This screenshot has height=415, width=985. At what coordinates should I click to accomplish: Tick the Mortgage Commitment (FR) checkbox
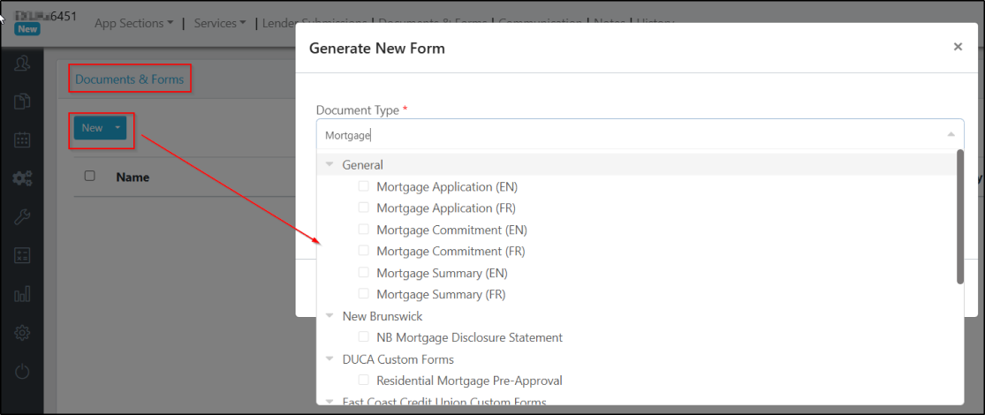point(364,251)
